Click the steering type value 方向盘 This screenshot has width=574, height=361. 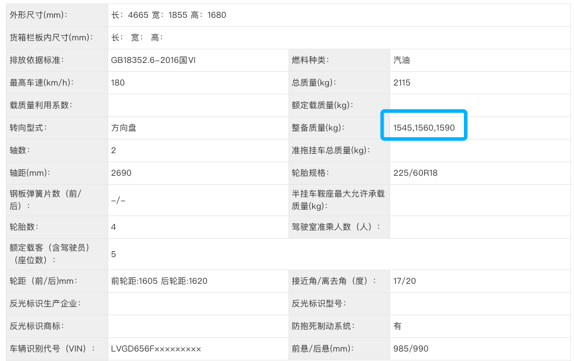(x=124, y=128)
